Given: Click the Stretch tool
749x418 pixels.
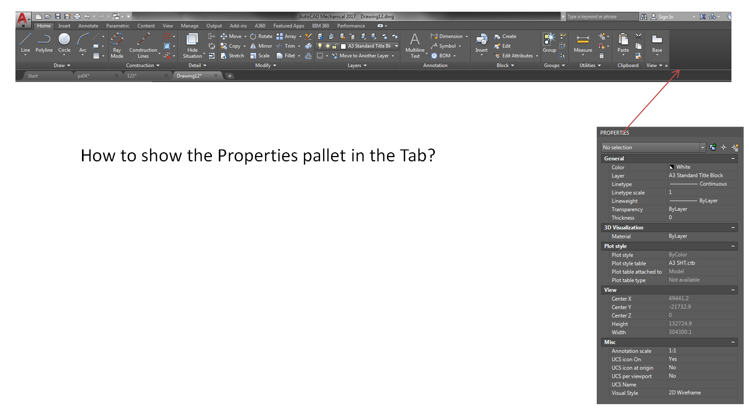Looking at the screenshot, I should pos(236,55).
